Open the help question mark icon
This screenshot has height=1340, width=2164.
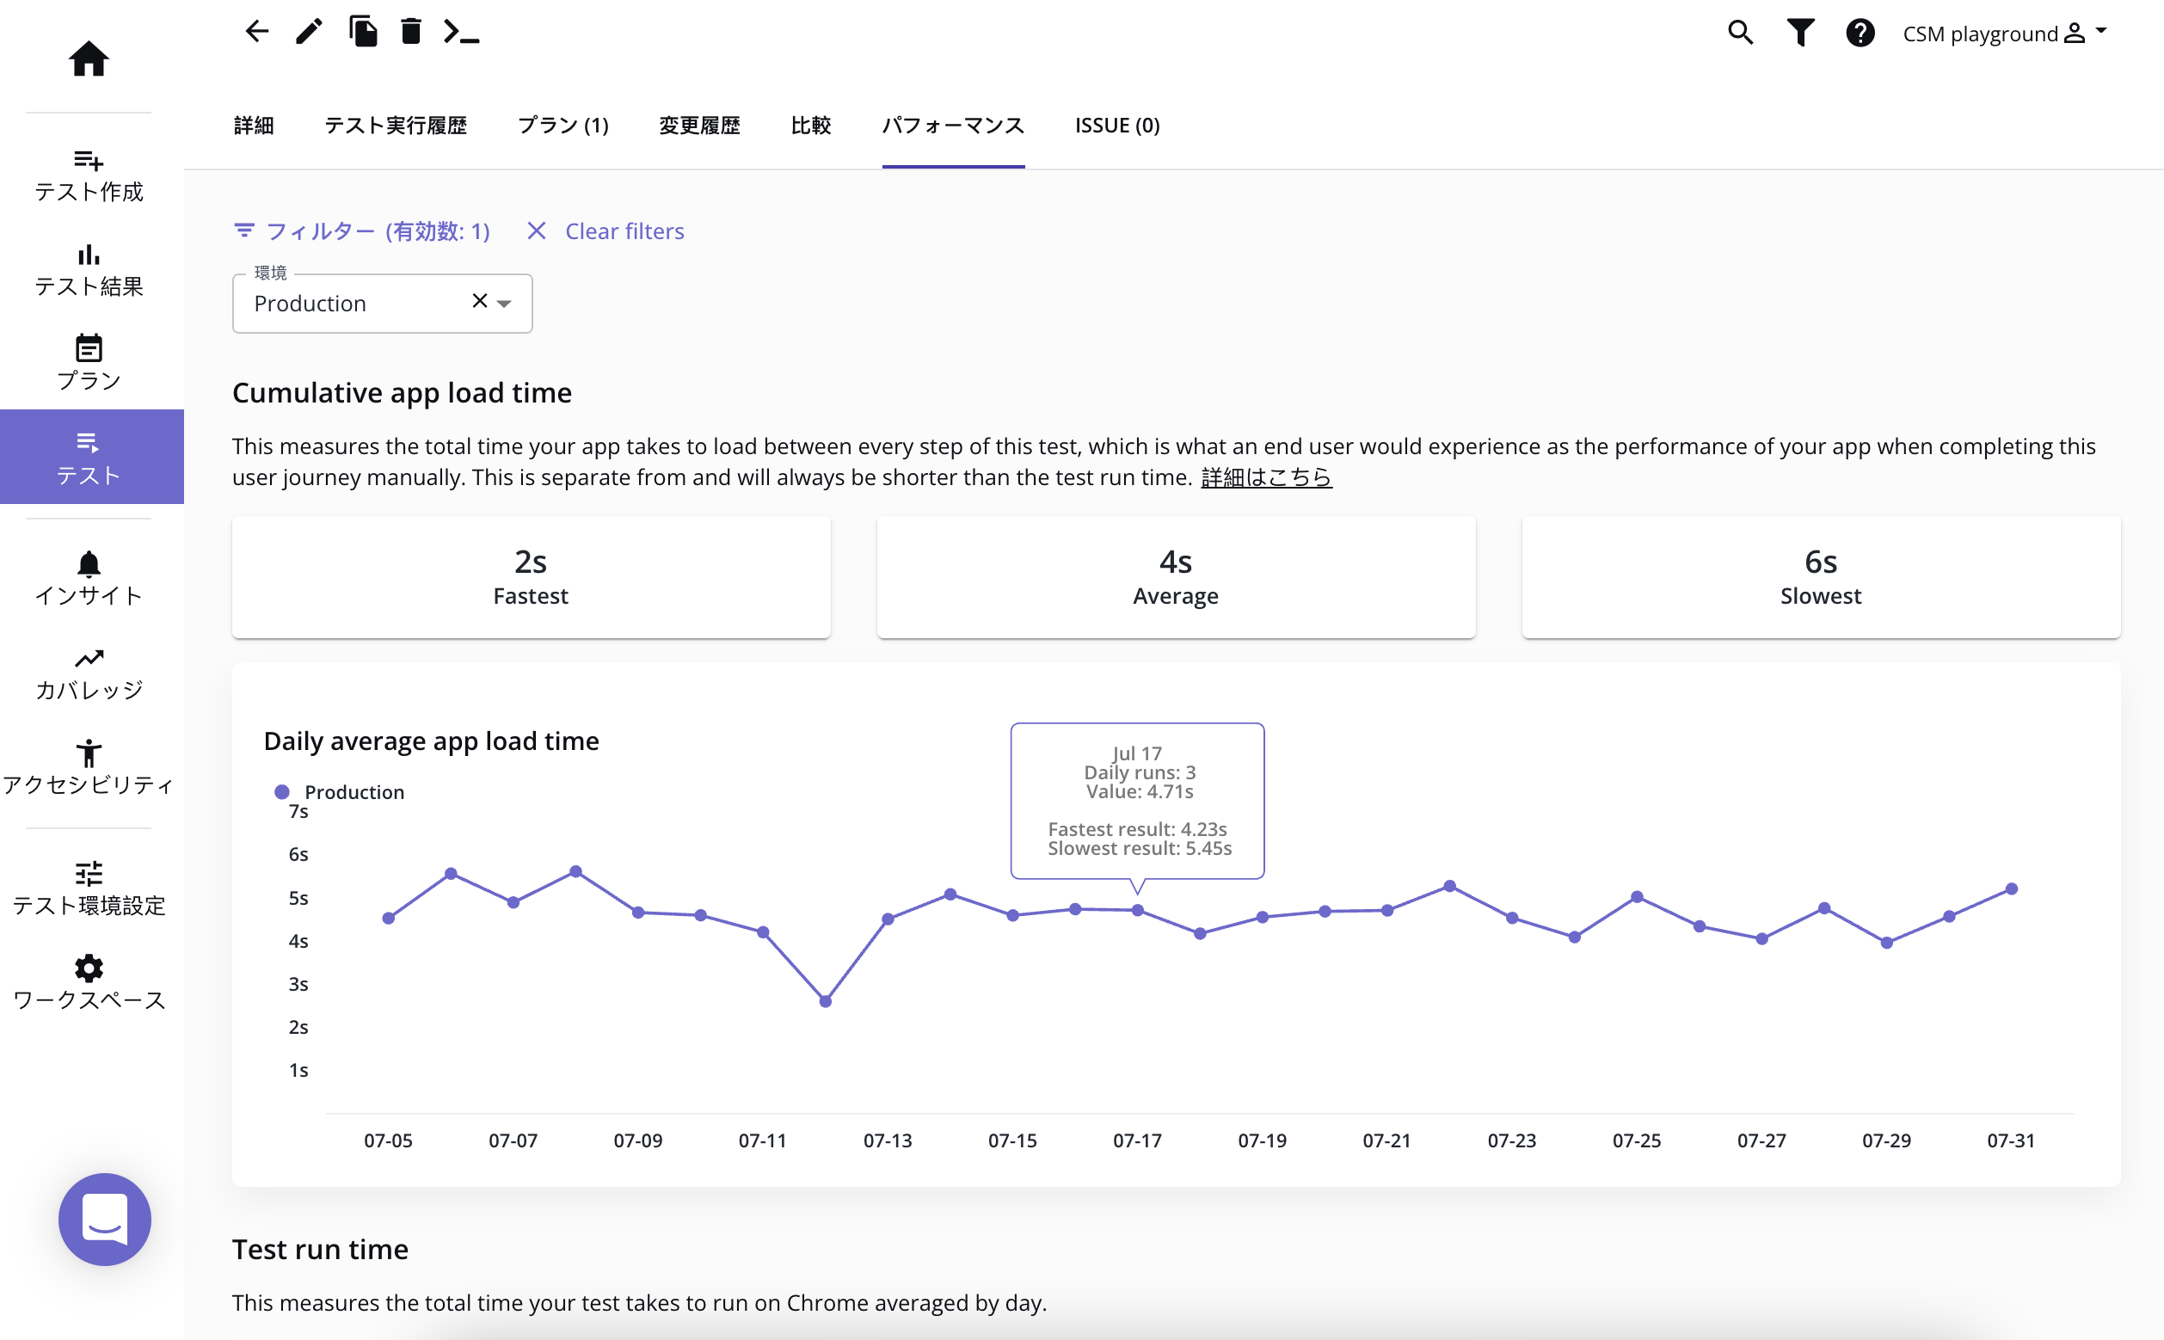tap(1860, 33)
